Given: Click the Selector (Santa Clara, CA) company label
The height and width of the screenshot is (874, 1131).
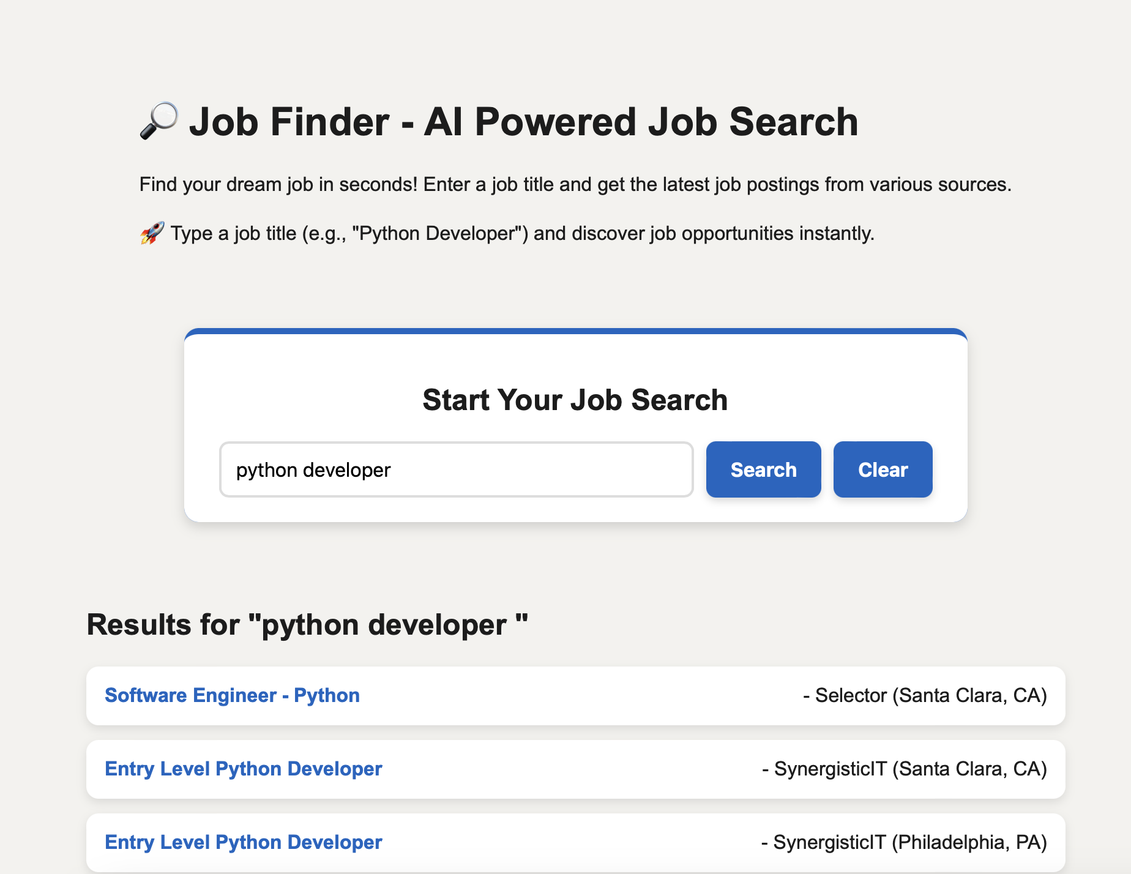Looking at the screenshot, I should (925, 695).
